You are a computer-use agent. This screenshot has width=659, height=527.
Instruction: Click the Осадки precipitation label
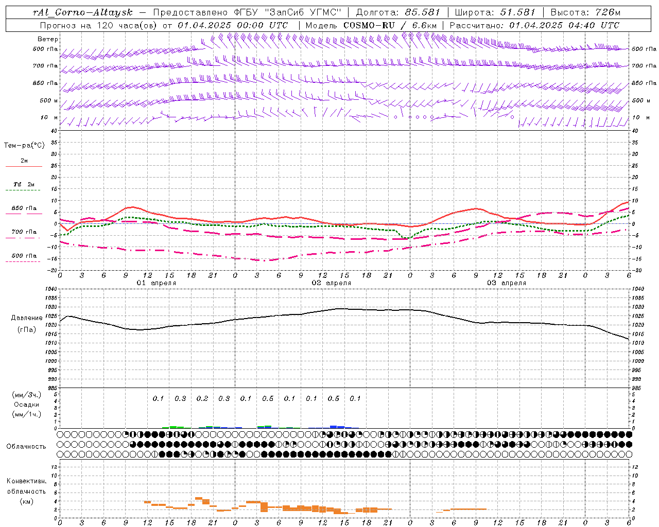click(26, 405)
